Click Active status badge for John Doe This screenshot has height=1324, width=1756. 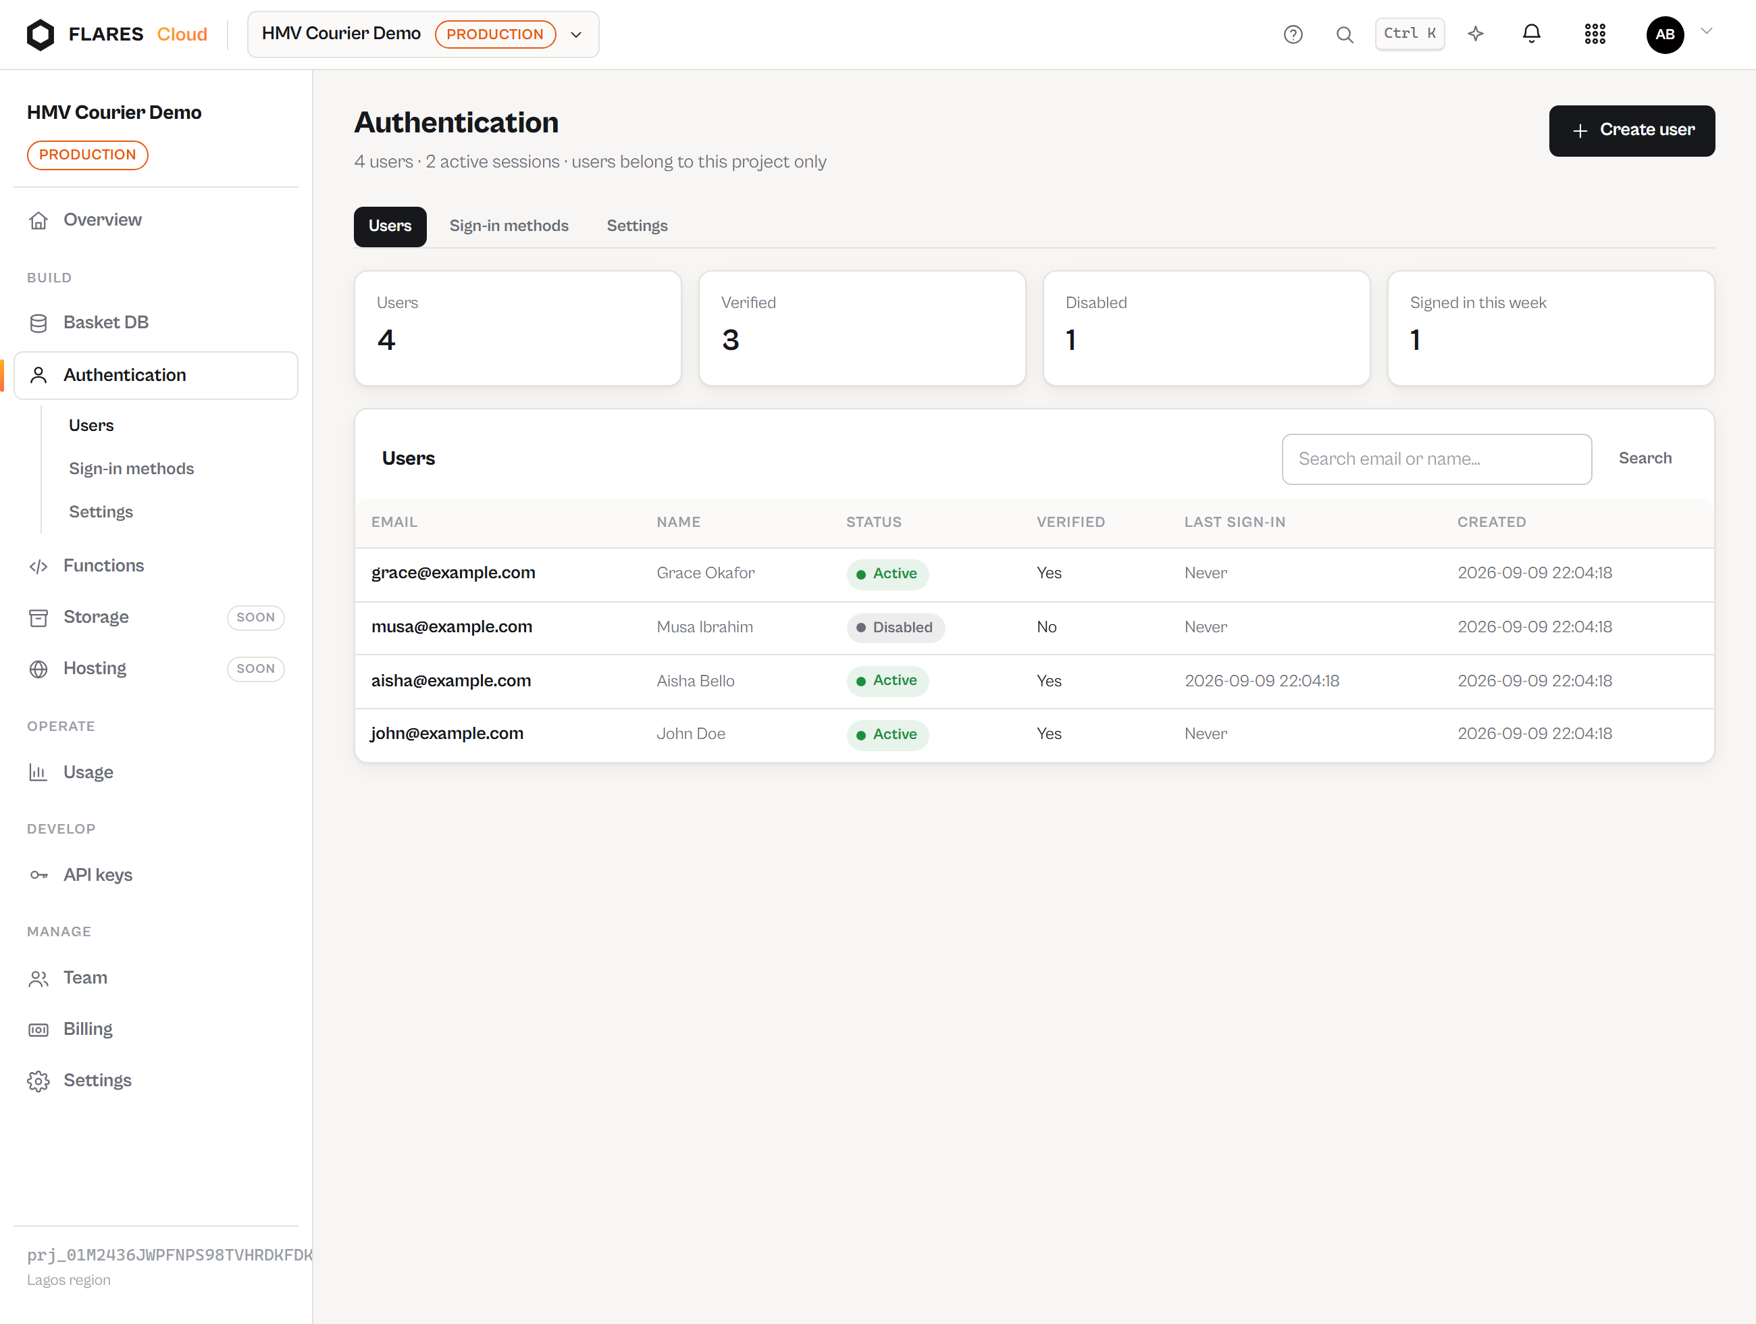[887, 735]
